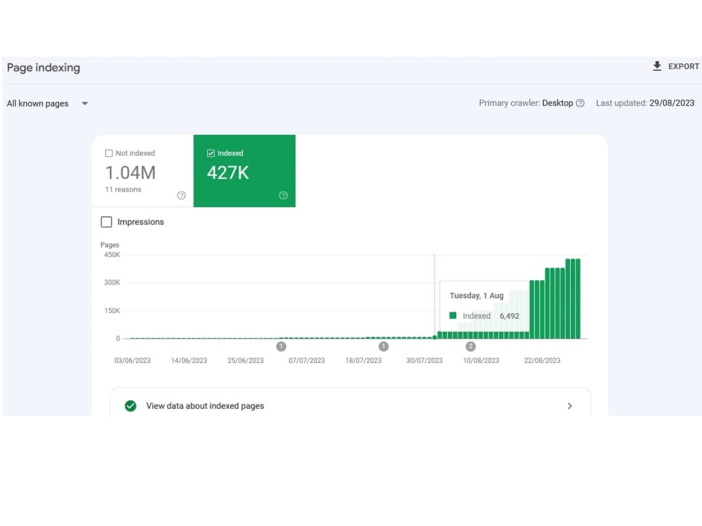
Task: Click the Pages axis title
Action: (x=110, y=245)
